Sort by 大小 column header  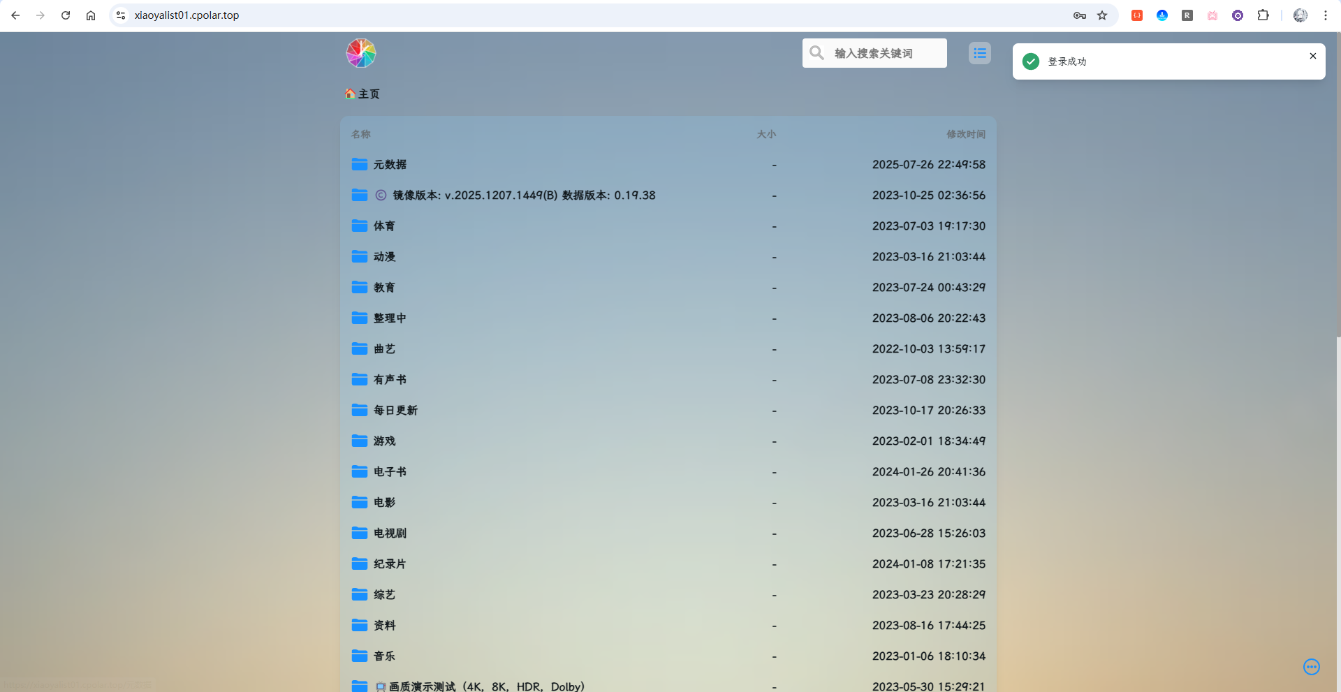coord(766,134)
